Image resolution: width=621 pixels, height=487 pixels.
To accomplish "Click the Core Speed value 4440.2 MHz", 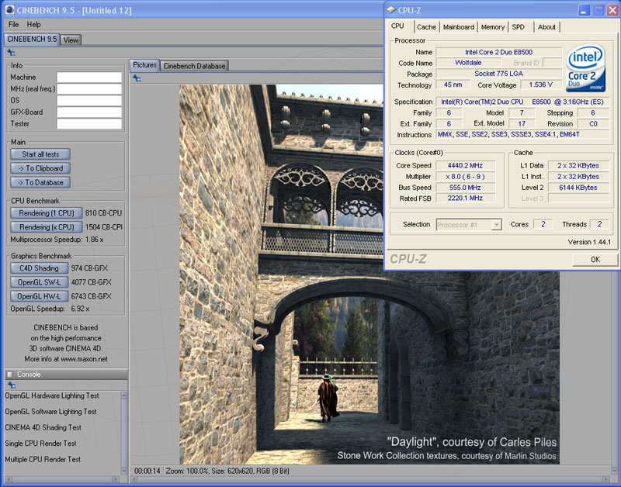I will (465, 165).
